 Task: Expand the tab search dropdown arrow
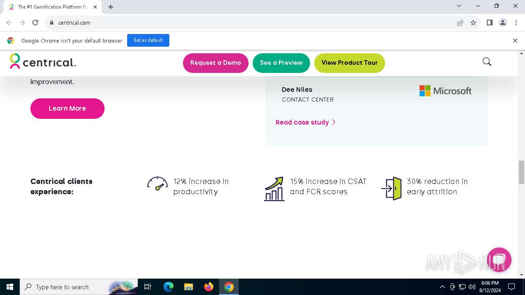point(459,6)
